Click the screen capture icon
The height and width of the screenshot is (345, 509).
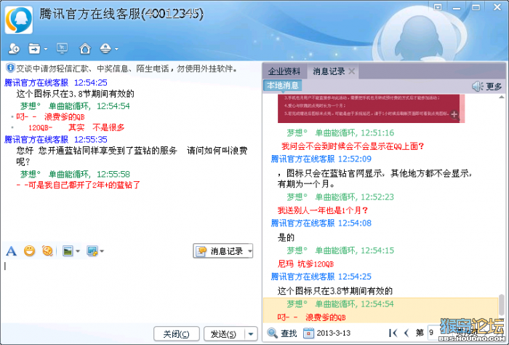click(x=92, y=251)
